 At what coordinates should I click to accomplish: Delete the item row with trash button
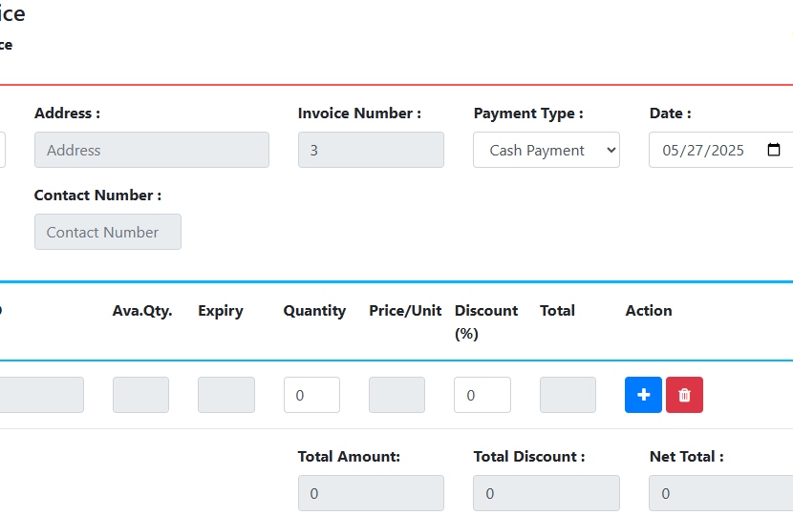pos(684,395)
